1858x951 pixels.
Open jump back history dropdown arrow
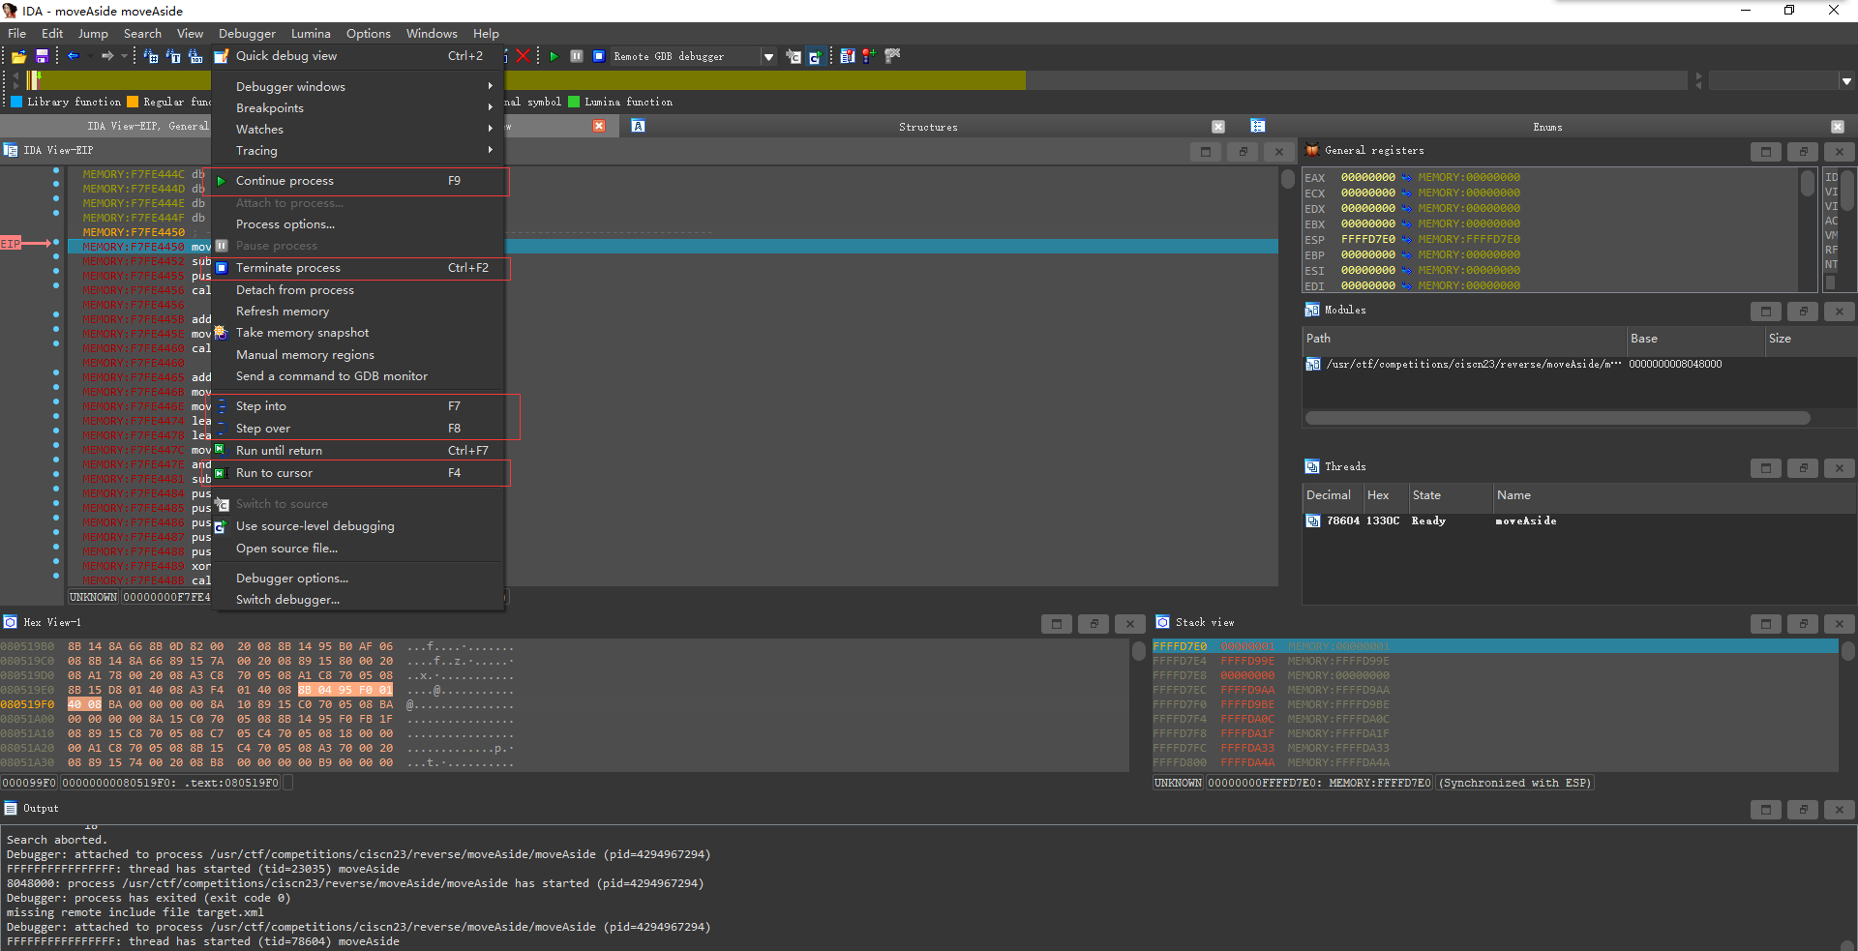(x=89, y=56)
